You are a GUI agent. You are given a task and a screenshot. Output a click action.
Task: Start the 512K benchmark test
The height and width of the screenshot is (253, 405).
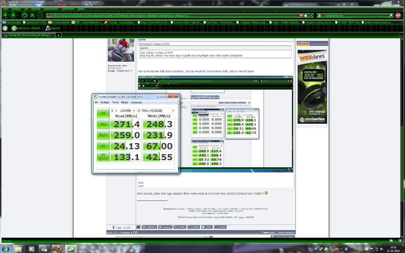pyautogui.click(x=103, y=135)
